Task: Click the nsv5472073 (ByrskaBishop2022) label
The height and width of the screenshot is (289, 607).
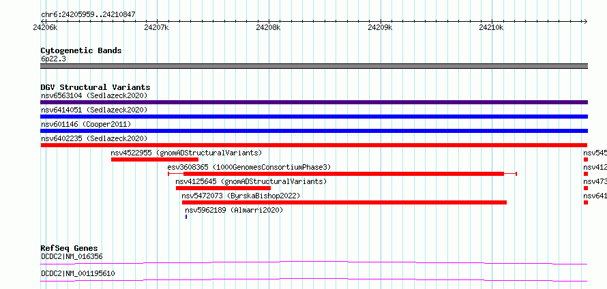Action: [x=241, y=196]
